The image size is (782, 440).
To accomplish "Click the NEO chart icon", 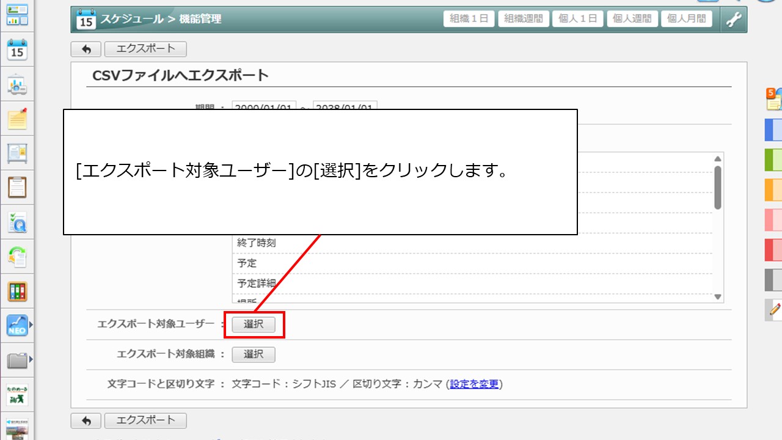I will [x=17, y=326].
